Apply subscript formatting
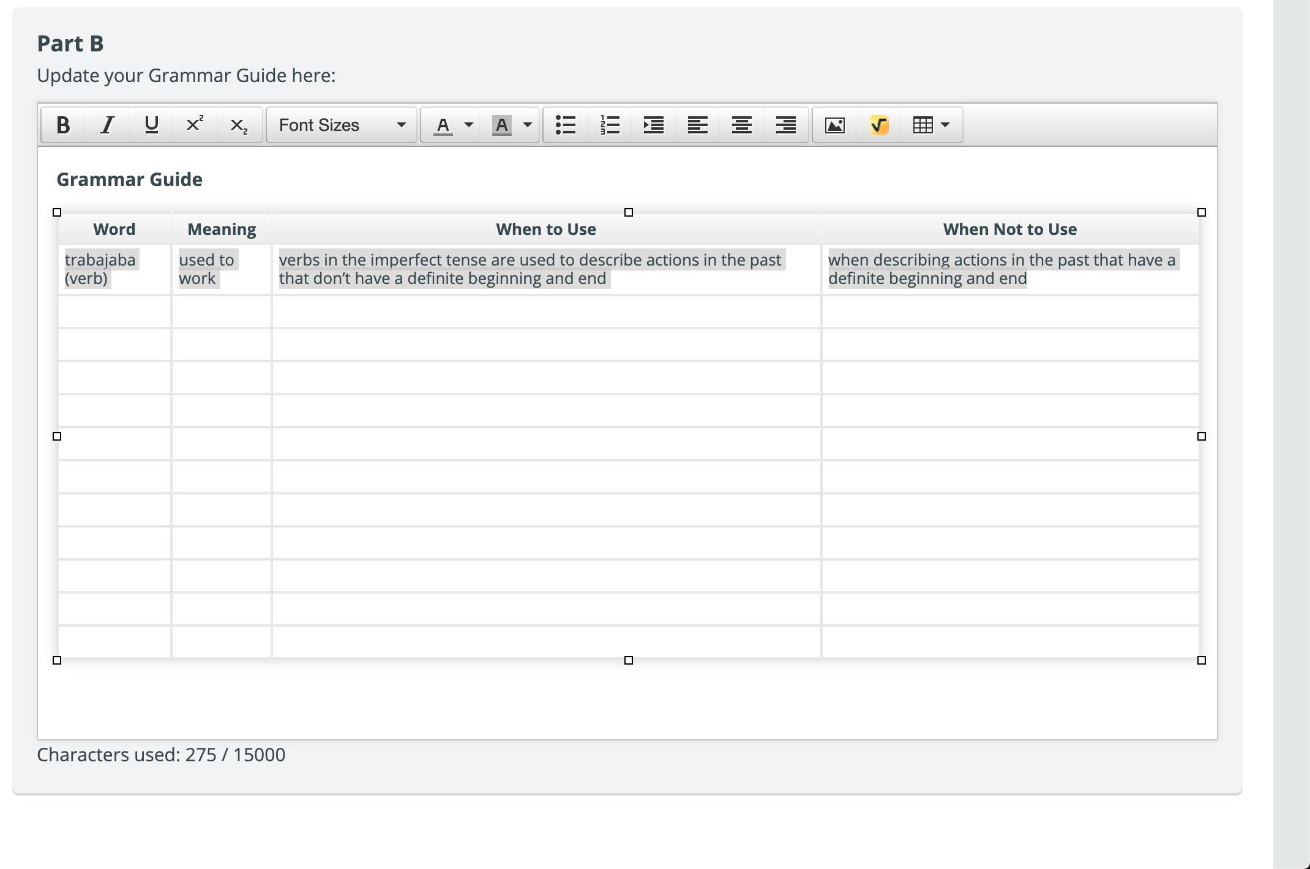 (x=239, y=125)
